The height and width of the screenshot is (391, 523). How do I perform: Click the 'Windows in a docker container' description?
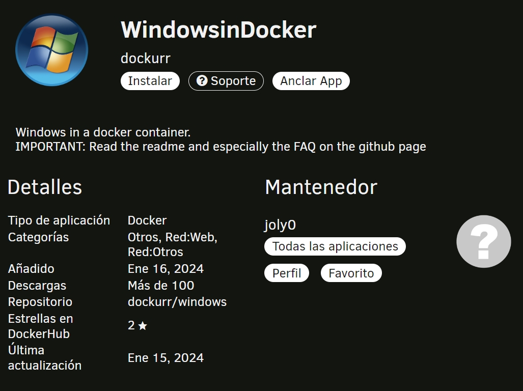pyautogui.click(x=103, y=132)
